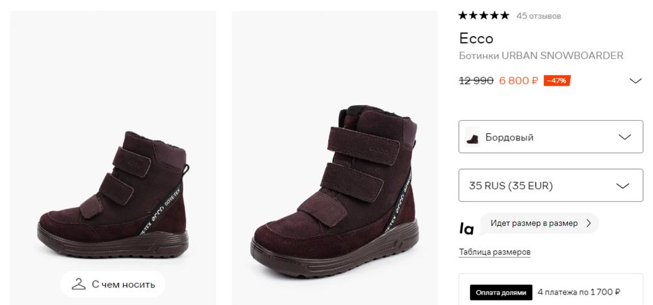
Task: Expand price details with the chevron beside the price
Action: pos(635,81)
